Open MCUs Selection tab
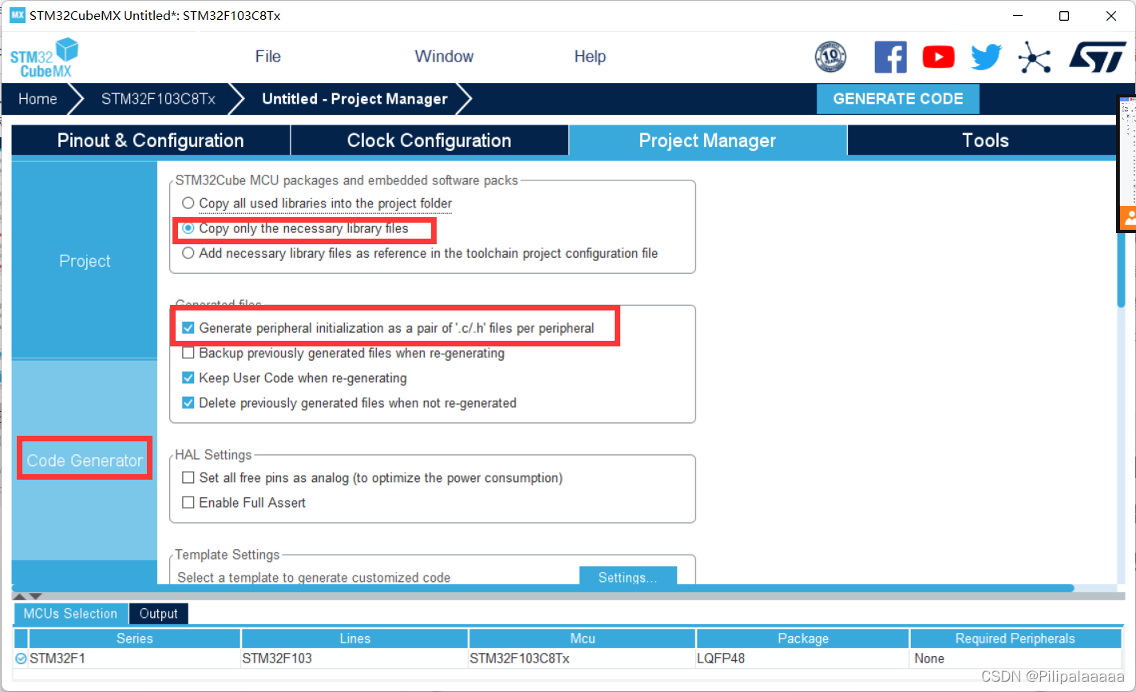 click(70, 614)
